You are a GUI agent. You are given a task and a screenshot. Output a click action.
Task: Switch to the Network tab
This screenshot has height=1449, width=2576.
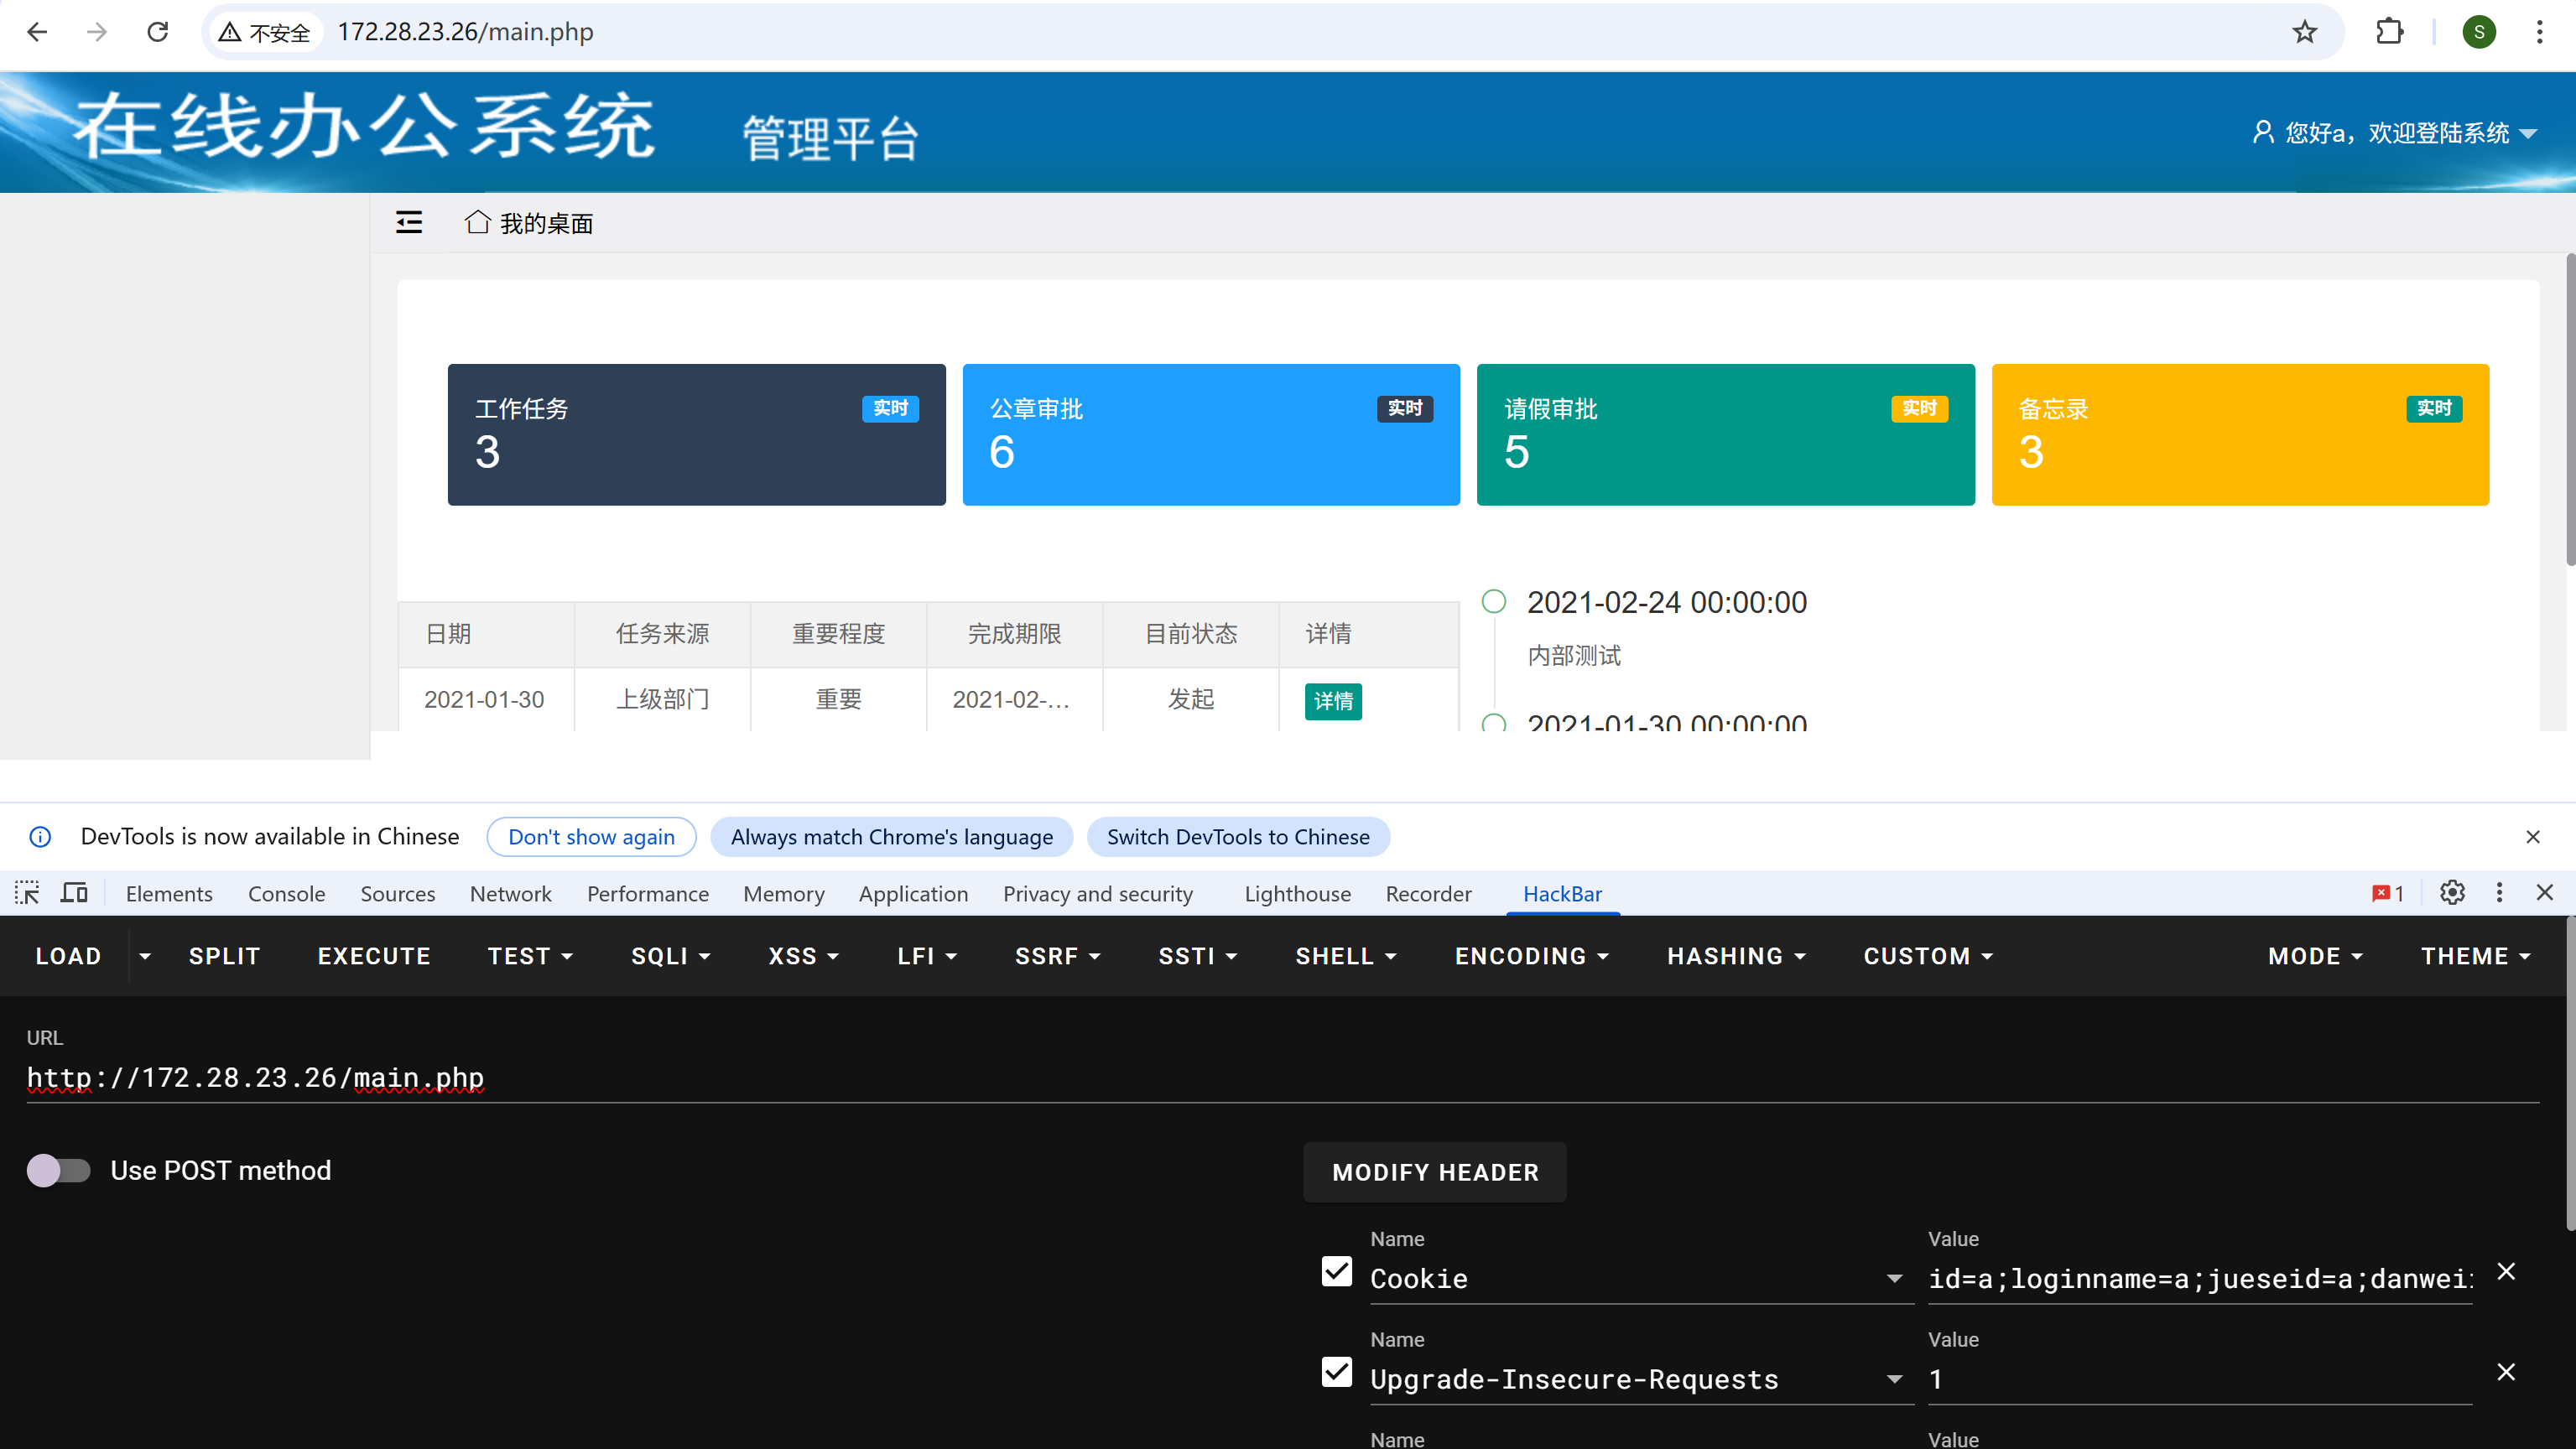coord(510,894)
